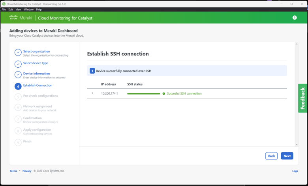This screenshot has height=186, width=308.
Task: Open the View menu
Action: (19, 9)
